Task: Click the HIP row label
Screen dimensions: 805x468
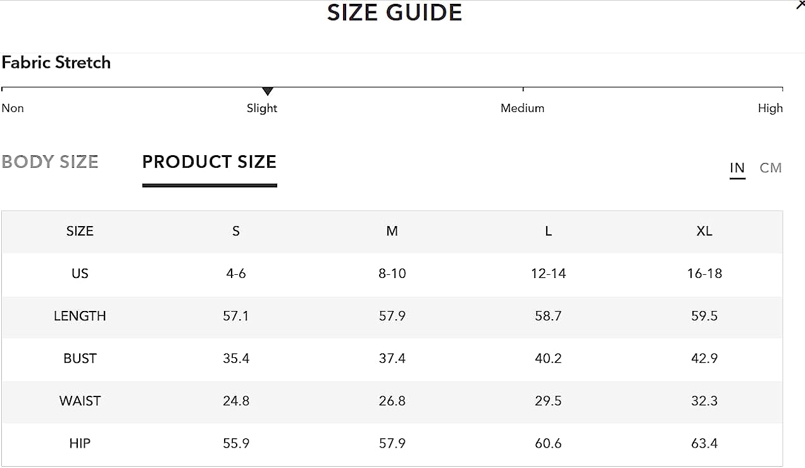Action: coord(80,443)
